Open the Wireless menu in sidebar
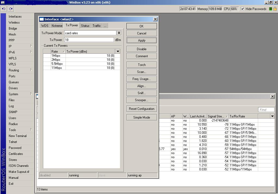Viewport: 278px width, 194px height. (14, 23)
